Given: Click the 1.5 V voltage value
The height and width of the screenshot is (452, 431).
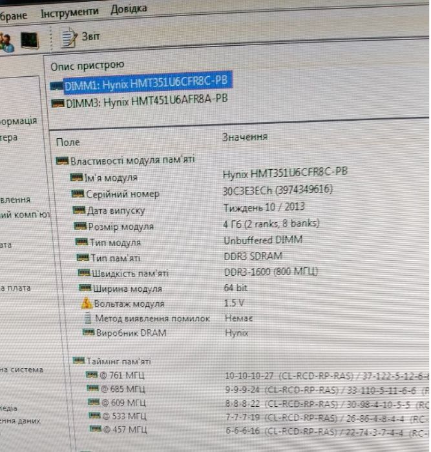Looking at the screenshot, I should click(x=235, y=303).
